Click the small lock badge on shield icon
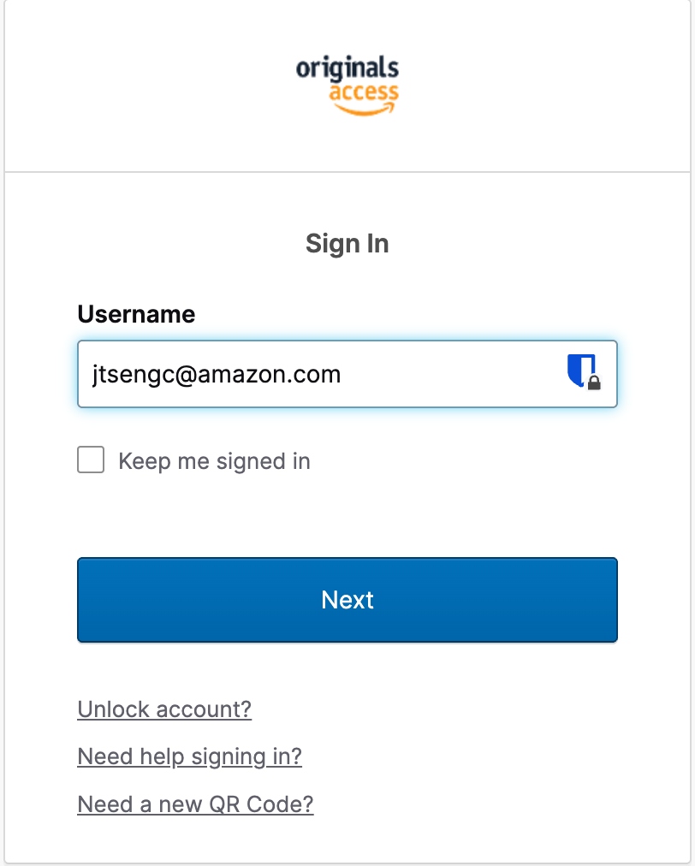The image size is (695, 866). tap(594, 383)
